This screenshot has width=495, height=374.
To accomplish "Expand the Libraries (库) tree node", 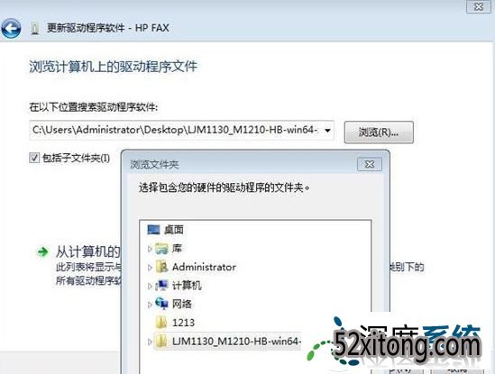I will pos(150,249).
